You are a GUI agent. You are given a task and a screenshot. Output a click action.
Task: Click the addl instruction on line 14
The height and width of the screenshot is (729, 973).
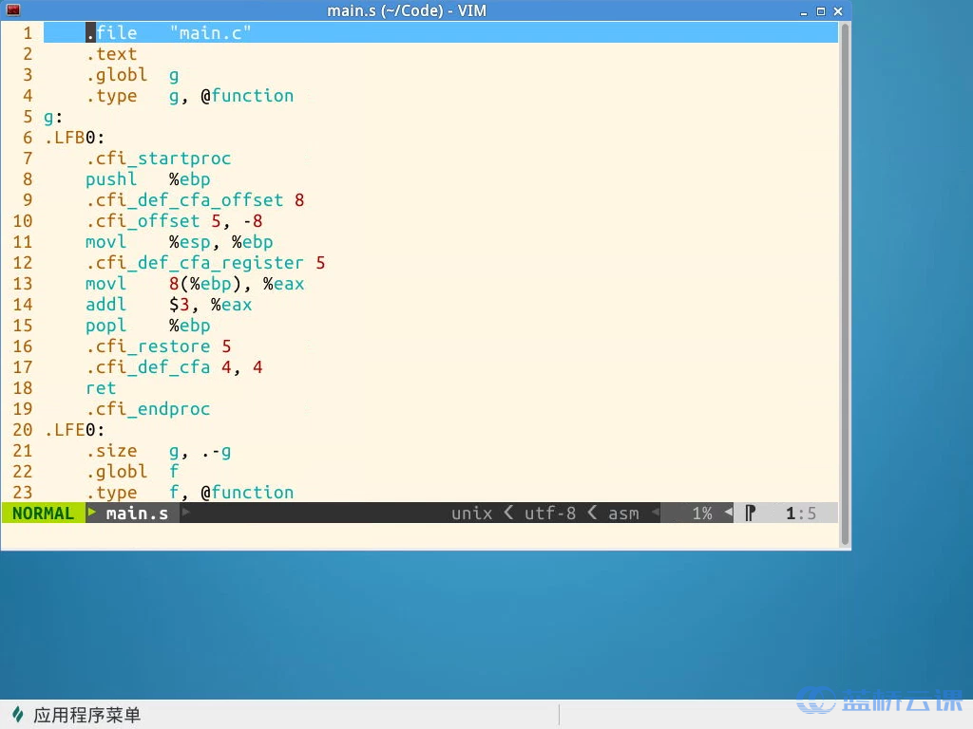coord(105,305)
